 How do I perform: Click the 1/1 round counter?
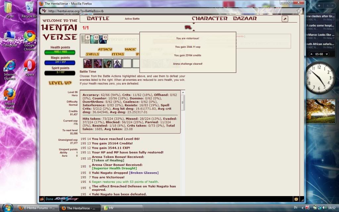point(85,28)
